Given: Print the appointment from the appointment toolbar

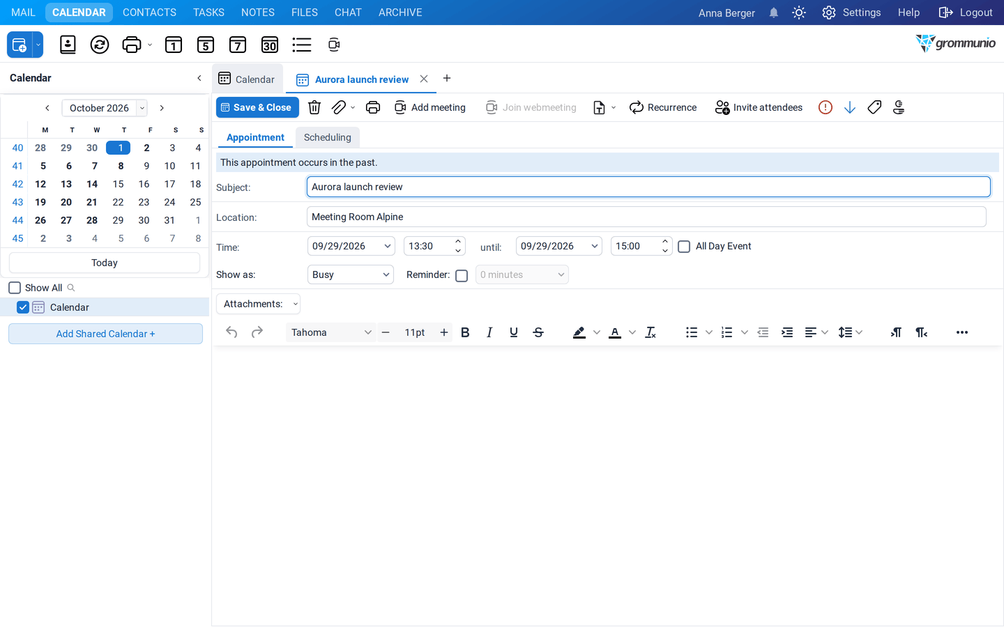Looking at the screenshot, I should [373, 107].
